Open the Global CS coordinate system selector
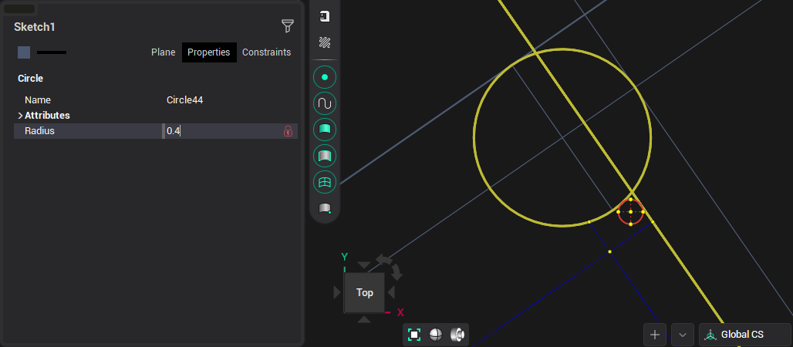 coord(744,335)
